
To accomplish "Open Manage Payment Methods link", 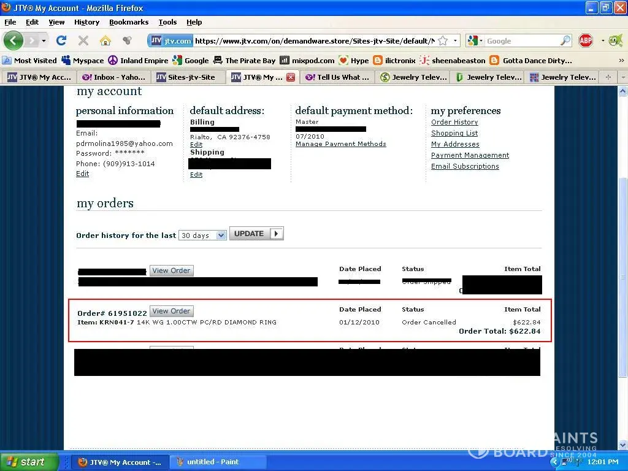I will (341, 144).
